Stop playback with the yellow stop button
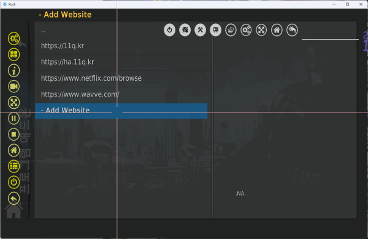This screenshot has width=368, height=239. click(14, 134)
